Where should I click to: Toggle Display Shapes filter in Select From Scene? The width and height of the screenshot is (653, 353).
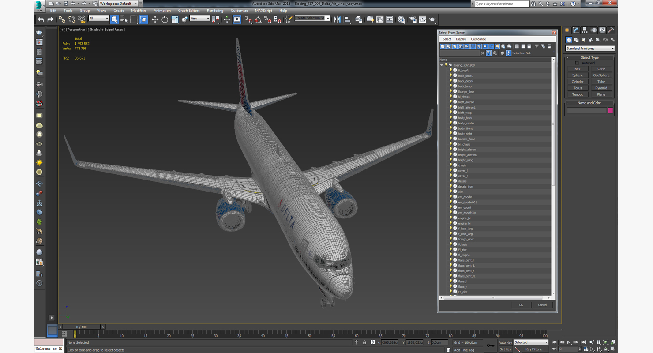point(449,46)
